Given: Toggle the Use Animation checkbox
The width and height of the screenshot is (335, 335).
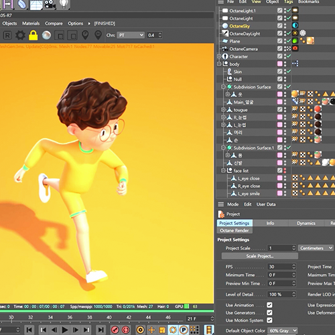Looking at the screenshot, I should [x=269, y=305].
